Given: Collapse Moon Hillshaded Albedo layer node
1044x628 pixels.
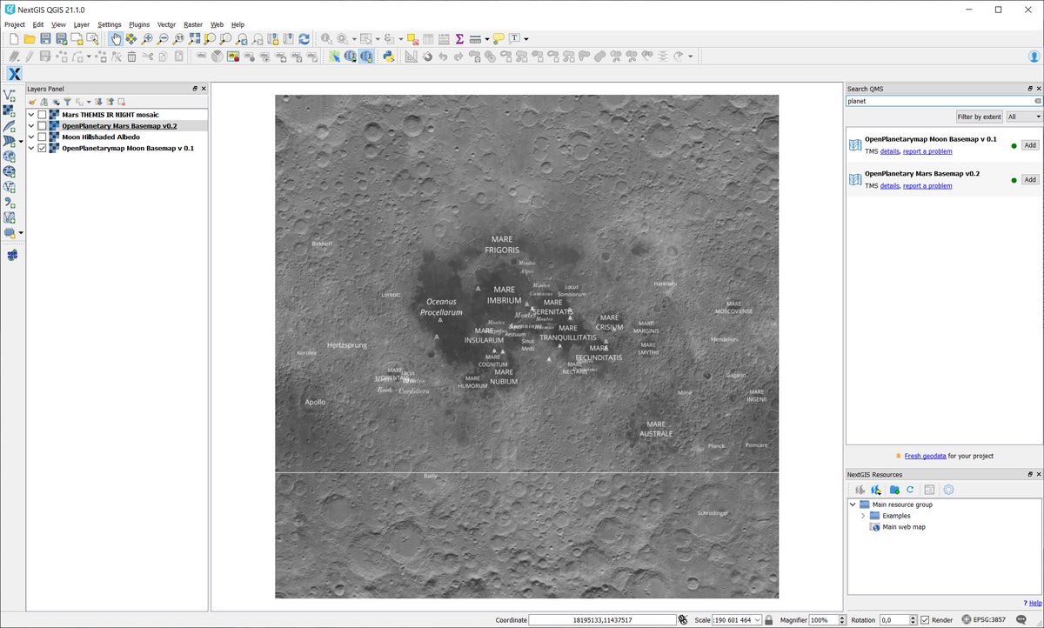Looking at the screenshot, I should coord(31,137).
